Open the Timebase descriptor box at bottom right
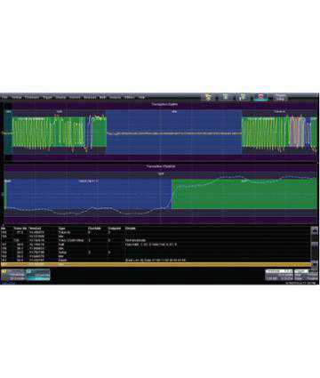This screenshot has width=320, height=378. click(x=279, y=275)
